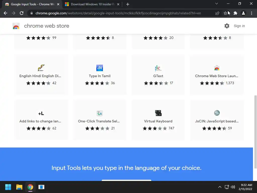Expand the tab search dropdown
The height and width of the screenshot is (193, 257).
tap(217, 4)
